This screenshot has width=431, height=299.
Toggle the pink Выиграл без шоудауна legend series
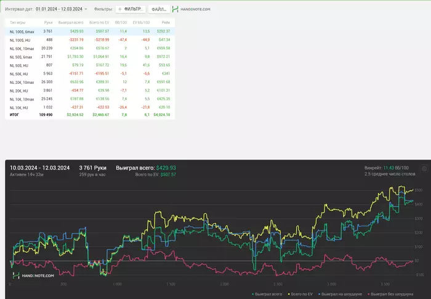click(389, 294)
